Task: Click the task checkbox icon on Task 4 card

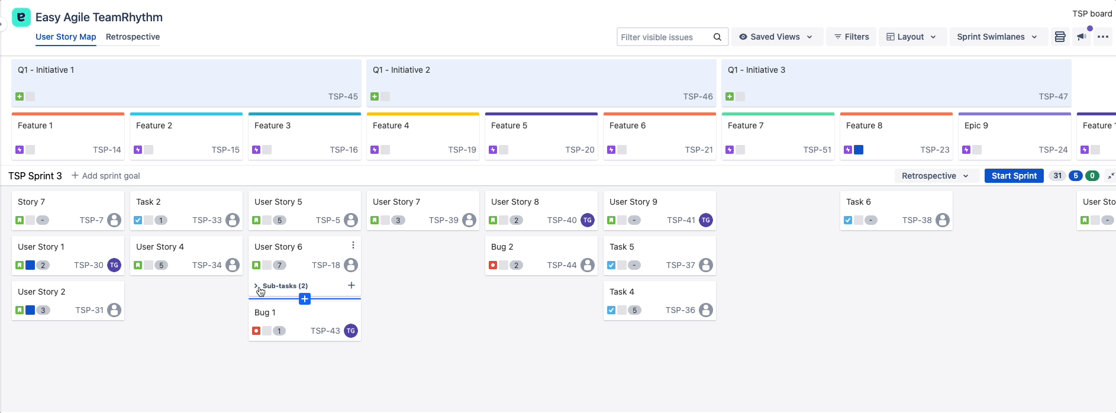Action: pos(611,310)
